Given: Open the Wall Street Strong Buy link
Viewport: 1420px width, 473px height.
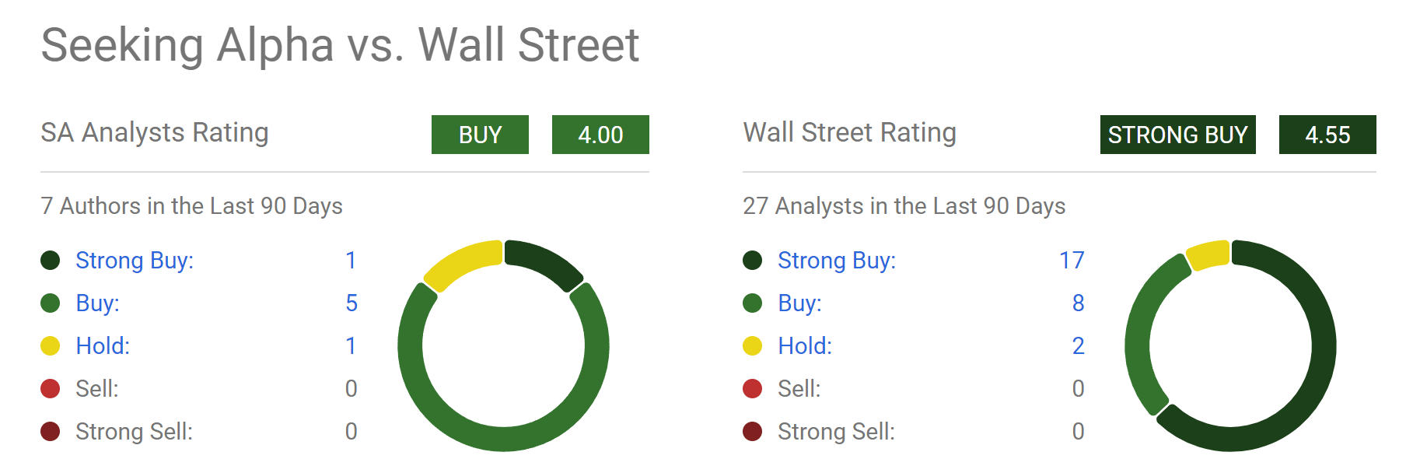Looking at the screenshot, I should [x=836, y=261].
